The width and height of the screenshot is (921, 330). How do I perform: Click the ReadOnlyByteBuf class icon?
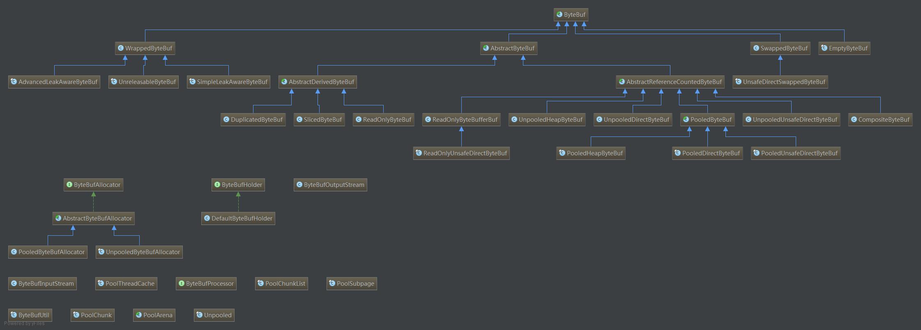click(358, 119)
